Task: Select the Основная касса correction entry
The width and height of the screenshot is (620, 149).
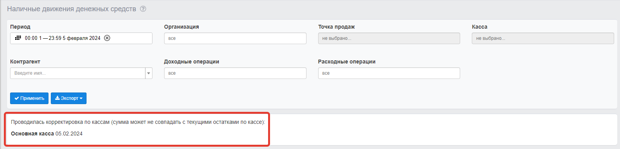Action: click(47, 134)
